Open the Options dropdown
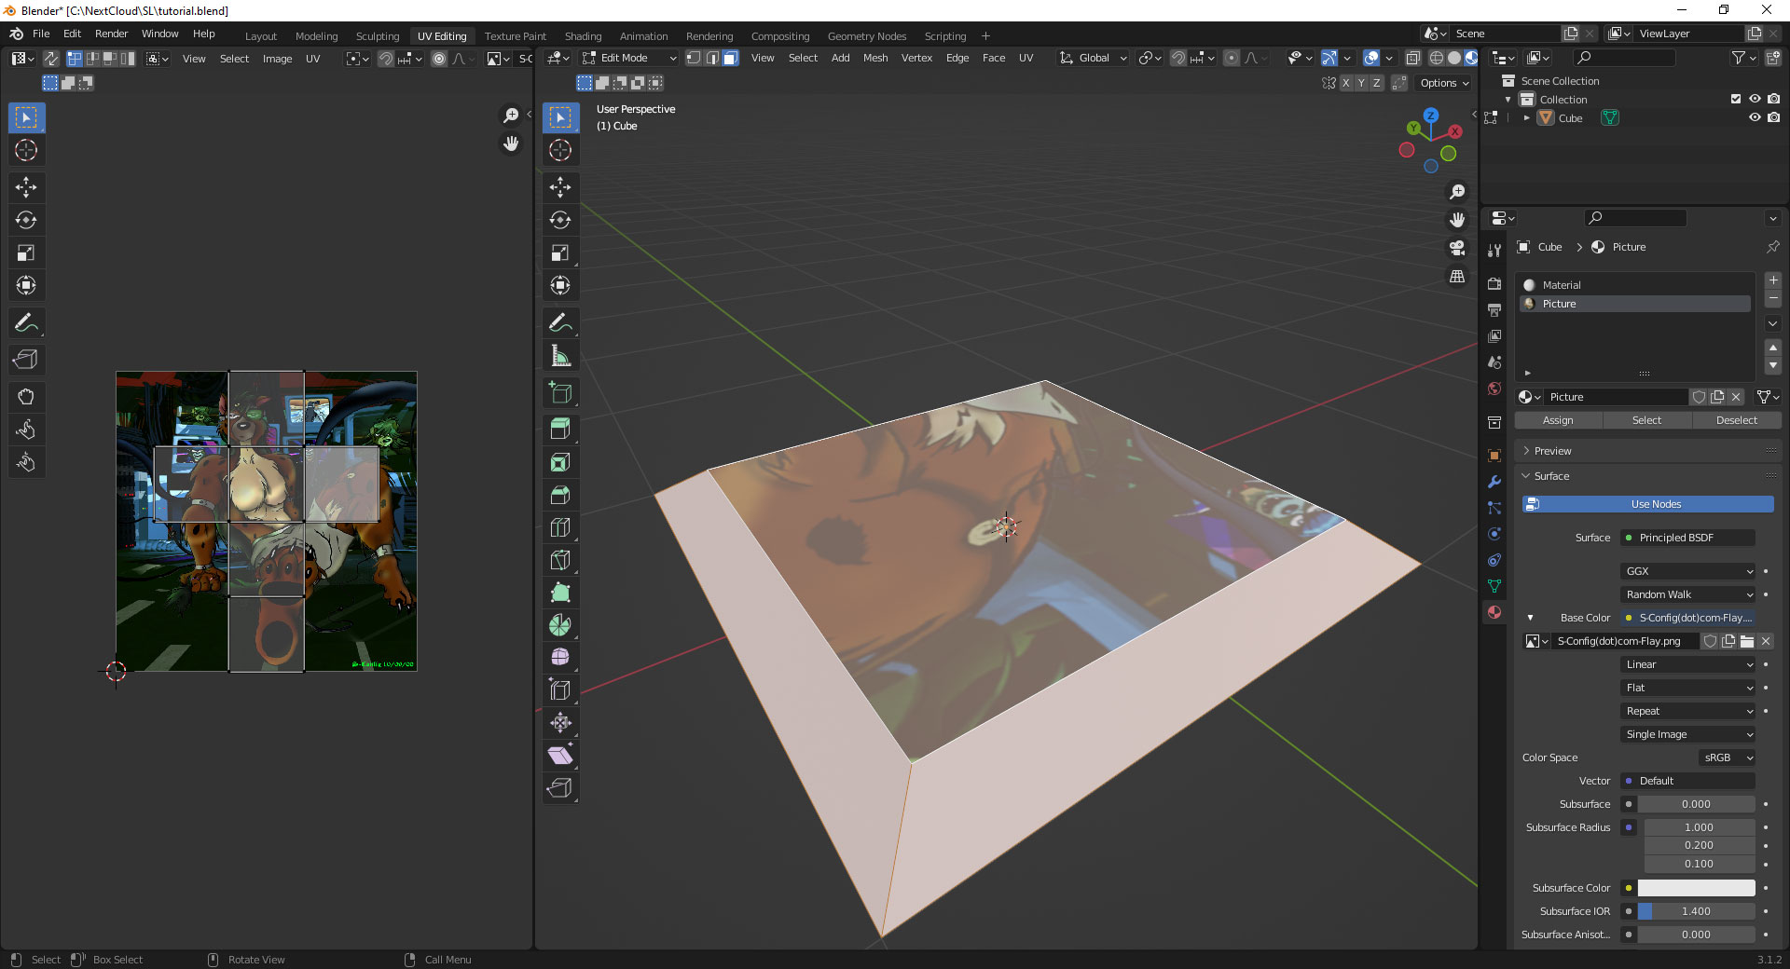 [1444, 83]
